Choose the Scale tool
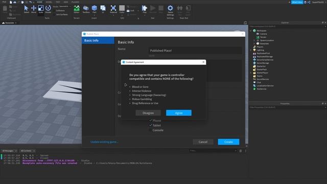Viewport: 327px width, 184px height. pyautogui.click(x=41, y=9)
